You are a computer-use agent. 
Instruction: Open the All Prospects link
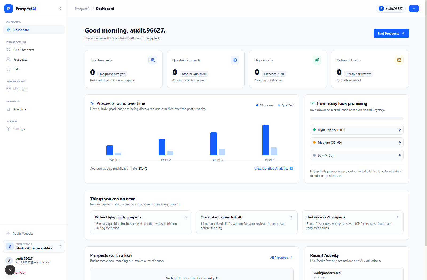point(282,257)
